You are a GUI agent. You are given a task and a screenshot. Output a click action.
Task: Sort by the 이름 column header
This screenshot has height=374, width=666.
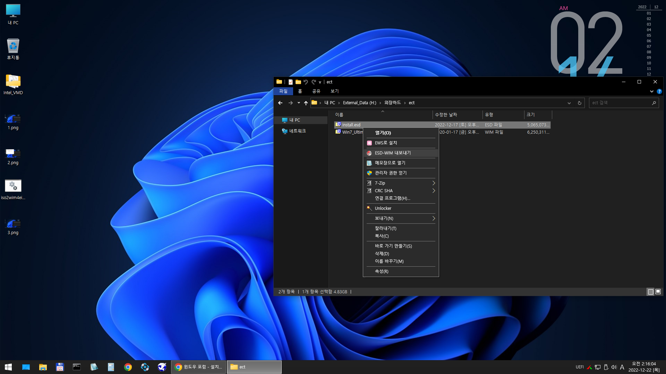click(x=383, y=115)
